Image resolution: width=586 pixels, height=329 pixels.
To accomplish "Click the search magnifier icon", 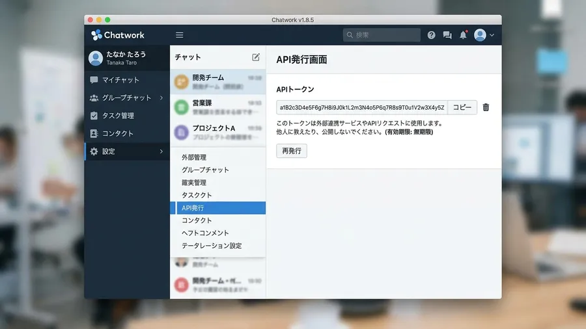I will click(350, 35).
